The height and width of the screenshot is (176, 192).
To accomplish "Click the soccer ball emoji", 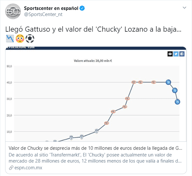I will point(30,39).
